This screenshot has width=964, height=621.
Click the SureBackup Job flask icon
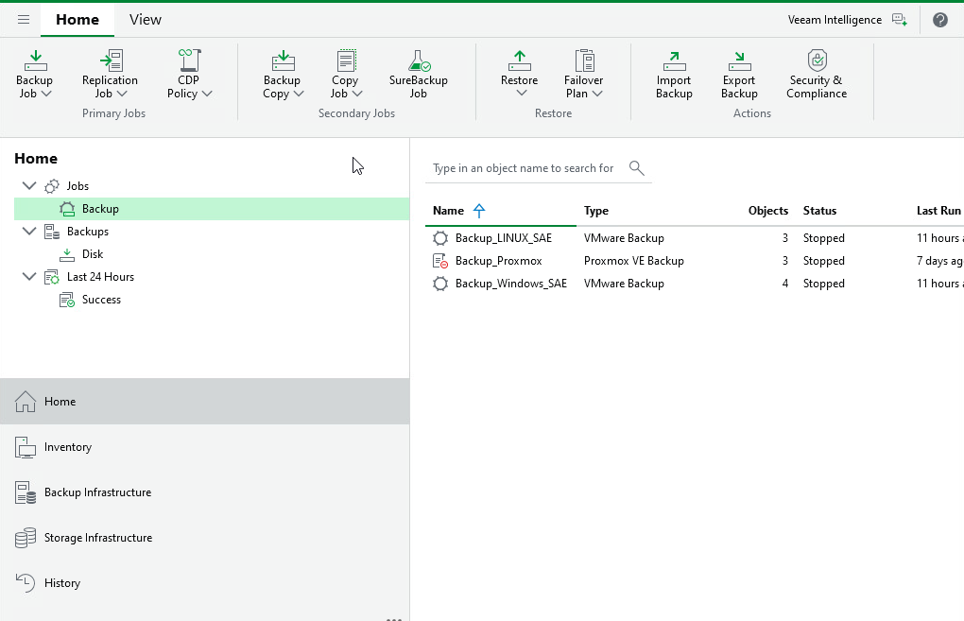419,60
